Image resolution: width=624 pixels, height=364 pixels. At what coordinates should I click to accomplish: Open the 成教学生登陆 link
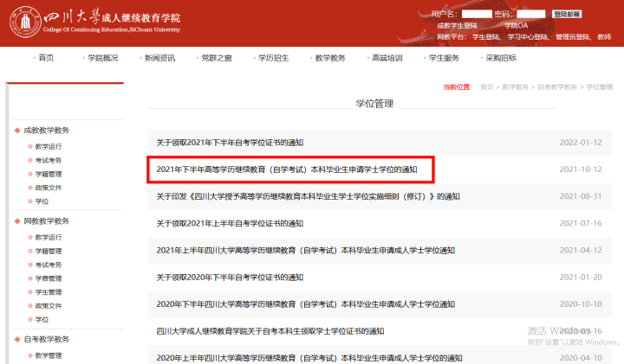[457, 26]
